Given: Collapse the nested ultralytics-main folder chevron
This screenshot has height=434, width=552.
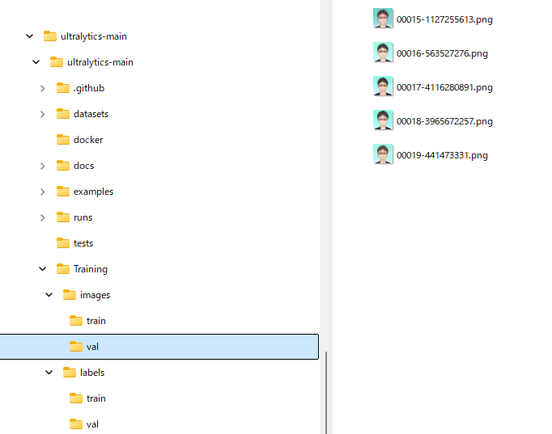Looking at the screenshot, I should 36,62.
